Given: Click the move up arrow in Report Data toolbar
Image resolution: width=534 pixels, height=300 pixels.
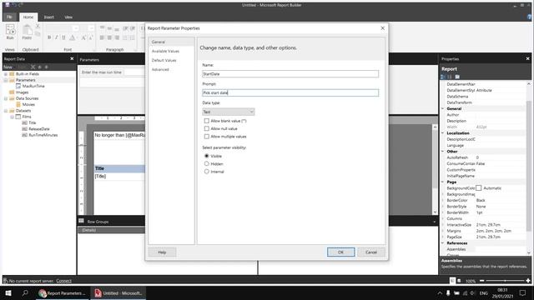Looking at the screenshot, I should (40, 67).
